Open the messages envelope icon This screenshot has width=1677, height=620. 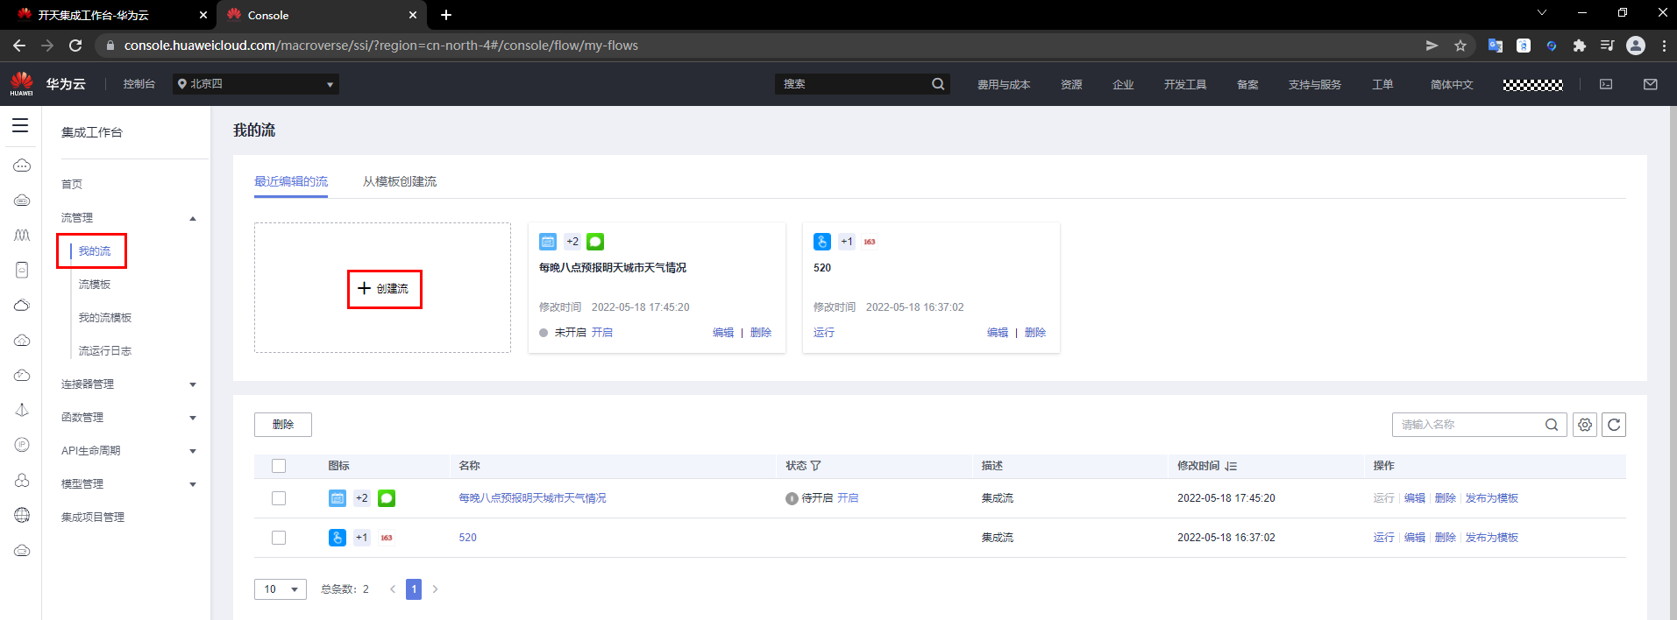[x=1651, y=84]
